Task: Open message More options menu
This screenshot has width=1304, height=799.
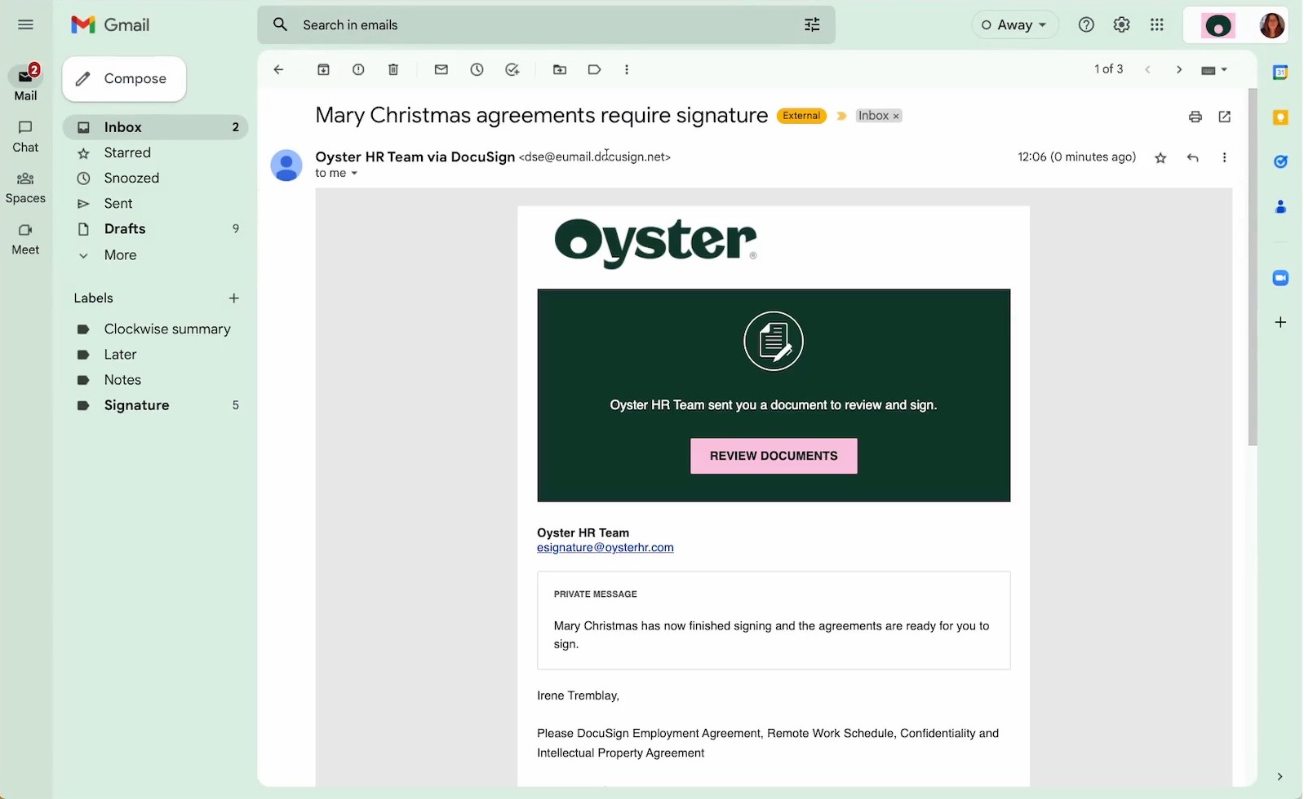Action: pos(1224,158)
